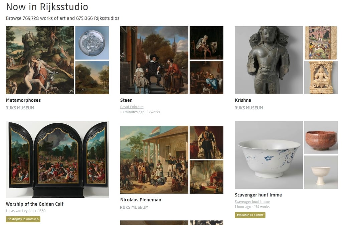342x225 pixels.
Task: Open the Krishna stone statue image
Action: [x=269, y=60]
